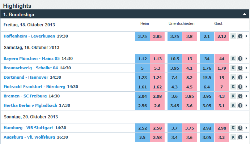250x144 pixels.
Task: Open info icon for Braunschweig - Schalke 04
Action: click(x=240, y=68)
